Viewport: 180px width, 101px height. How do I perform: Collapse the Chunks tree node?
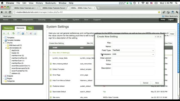point(3,43)
